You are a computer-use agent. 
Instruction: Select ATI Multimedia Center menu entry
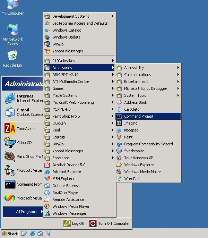point(79,82)
